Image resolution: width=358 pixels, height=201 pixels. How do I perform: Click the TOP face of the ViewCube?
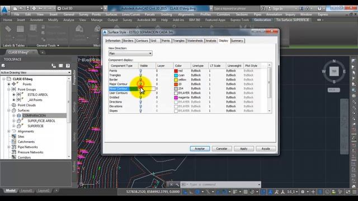[334, 71]
